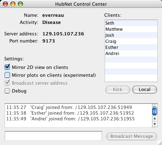Click the yellow minimize window button

13,4
